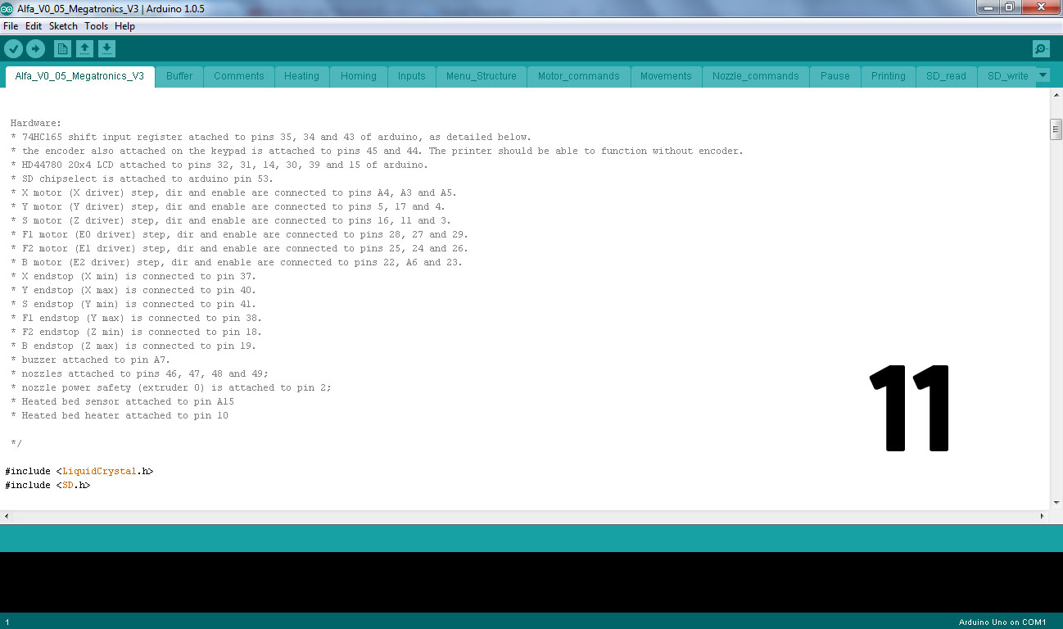Switch to the Heating tab
Viewport: 1063px width, 629px height.
coord(301,76)
